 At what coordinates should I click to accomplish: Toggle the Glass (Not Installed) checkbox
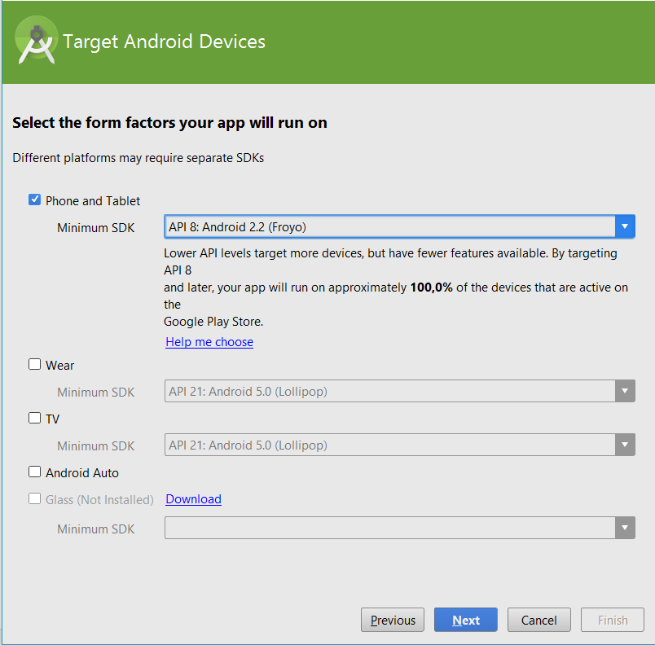click(x=35, y=499)
